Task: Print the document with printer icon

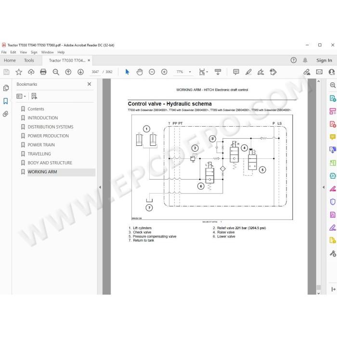Action: 43,72
